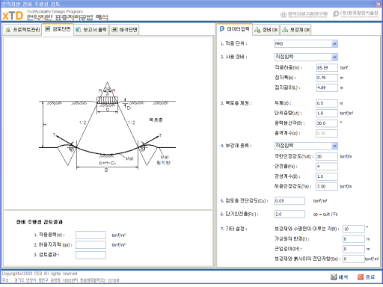Click the 데이터입력 tab icon
The height and width of the screenshot is (287, 383).
pos(222,29)
